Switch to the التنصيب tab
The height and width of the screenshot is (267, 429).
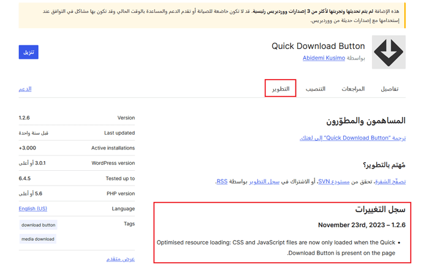(316, 89)
